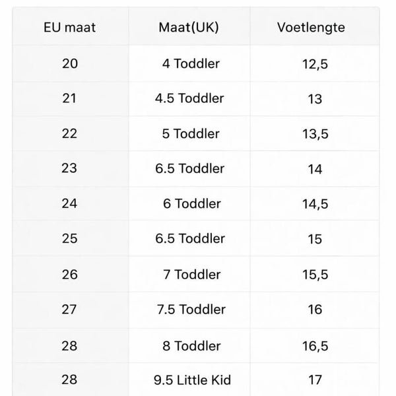The width and height of the screenshot is (396, 396).
Task: Select the EU size 21 cell
Action: [x=69, y=99]
